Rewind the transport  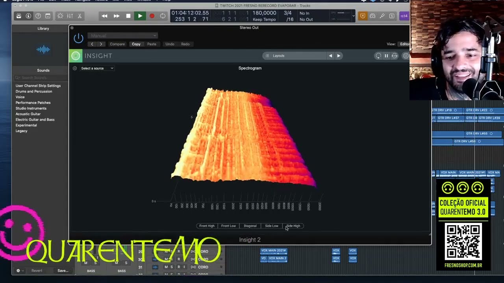[x=104, y=16]
